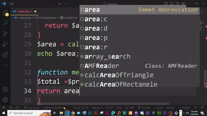Select the area:c suggestion

(x=139, y=19)
